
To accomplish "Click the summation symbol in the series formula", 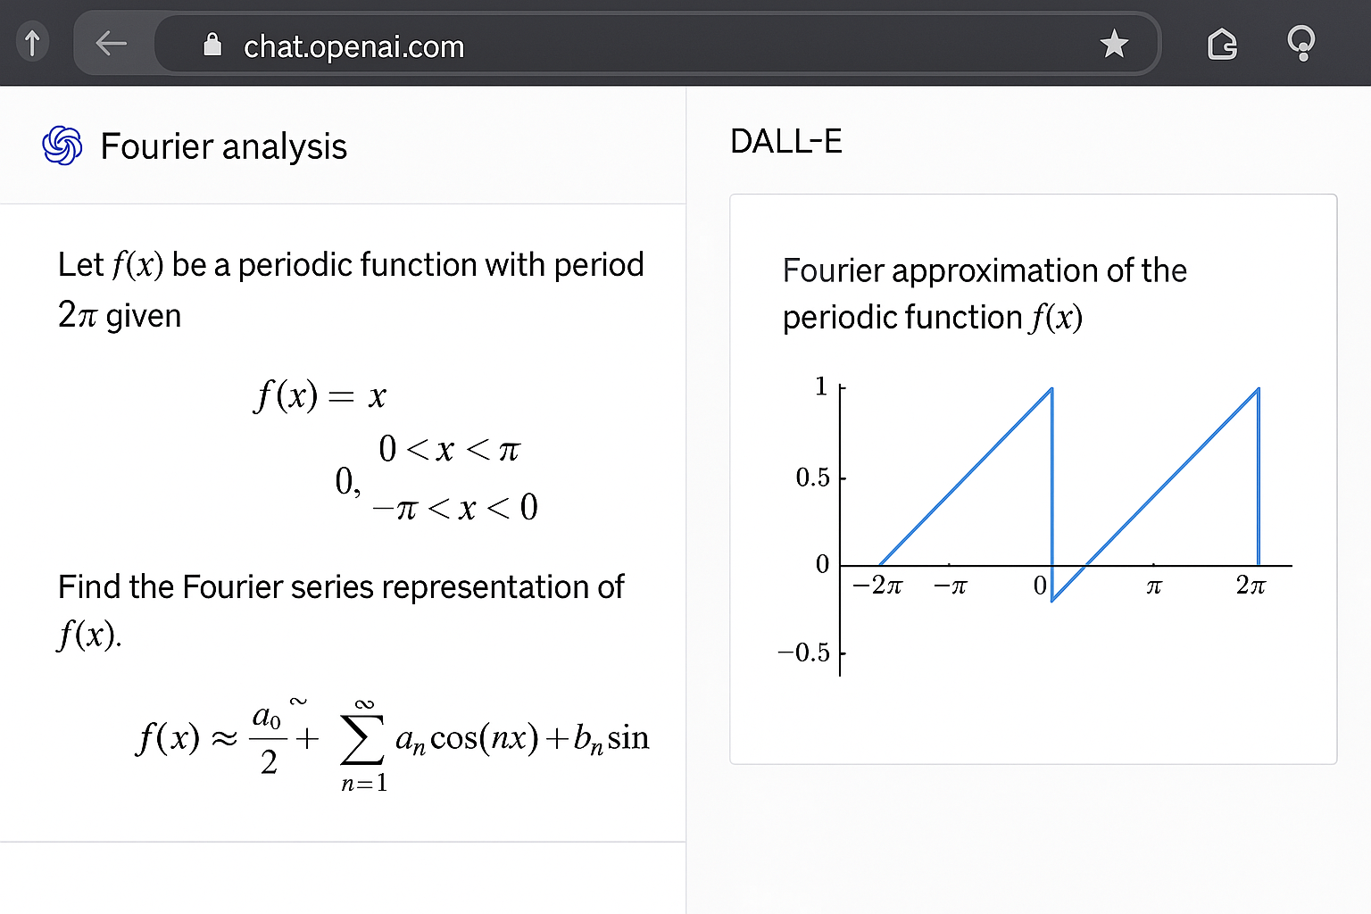I will (x=362, y=743).
